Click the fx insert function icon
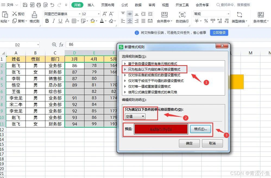The height and width of the screenshot is (178, 271). coord(61,45)
